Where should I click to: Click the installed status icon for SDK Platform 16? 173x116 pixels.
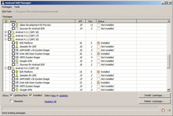tap(98, 43)
